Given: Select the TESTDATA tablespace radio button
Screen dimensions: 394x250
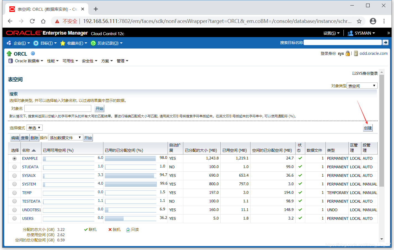Looking at the screenshot, I should 15,201.
